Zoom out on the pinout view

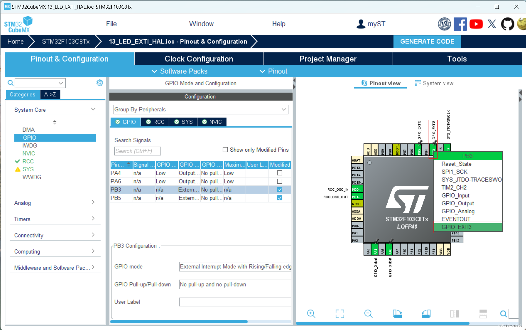[x=368, y=314]
